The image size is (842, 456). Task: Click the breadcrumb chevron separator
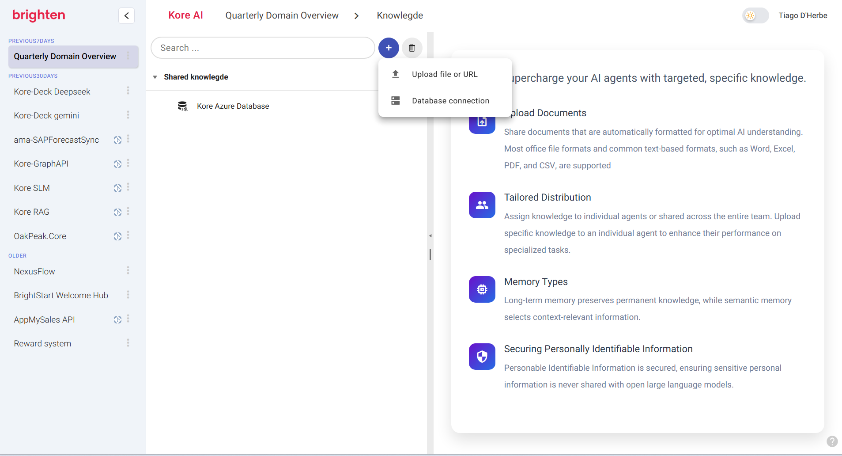tap(356, 16)
